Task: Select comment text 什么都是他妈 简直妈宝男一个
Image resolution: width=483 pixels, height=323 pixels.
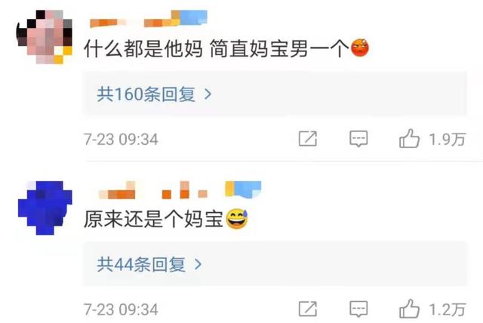Action: [x=217, y=48]
